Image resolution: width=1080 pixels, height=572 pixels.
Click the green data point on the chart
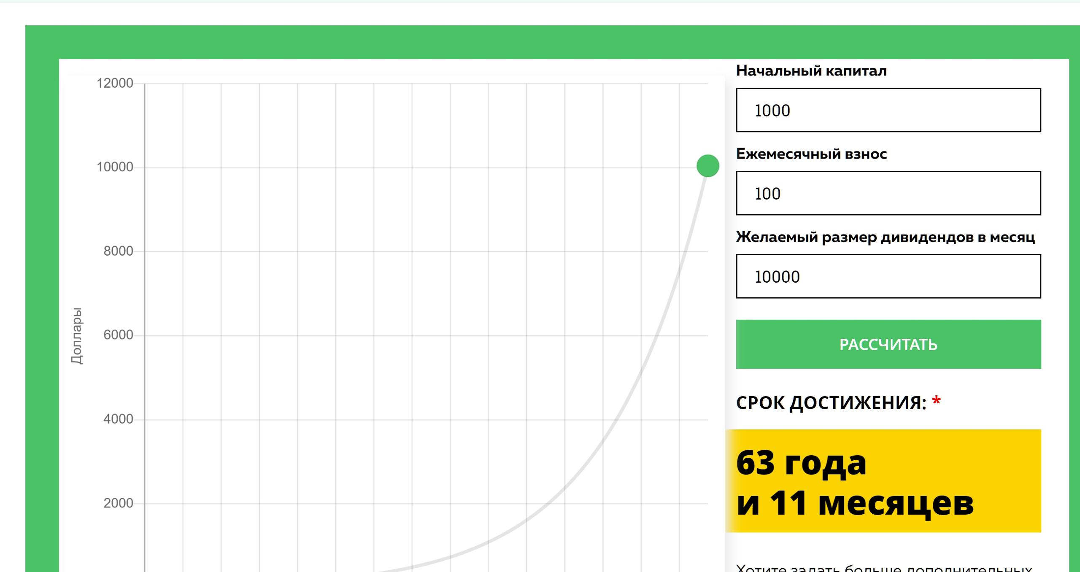[x=707, y=166]
